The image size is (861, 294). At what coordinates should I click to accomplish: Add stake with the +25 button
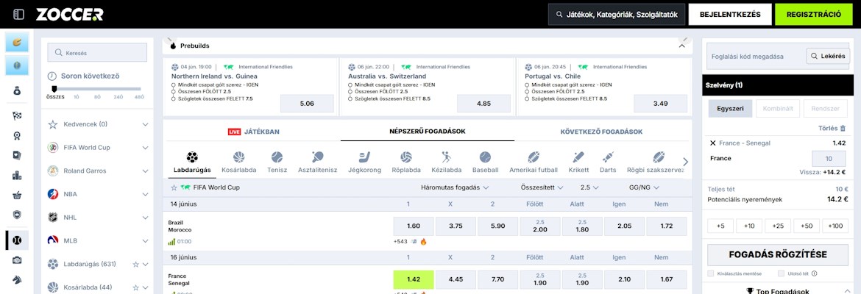coord(778,226)
